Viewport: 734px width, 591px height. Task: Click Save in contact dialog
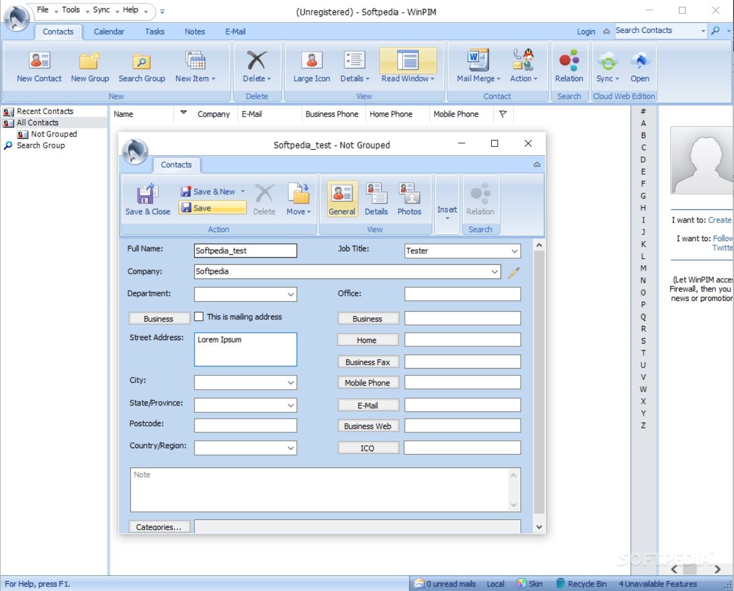click(213, 208)
